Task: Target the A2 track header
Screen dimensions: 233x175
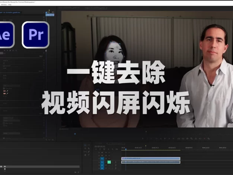Action: point(102,165)
